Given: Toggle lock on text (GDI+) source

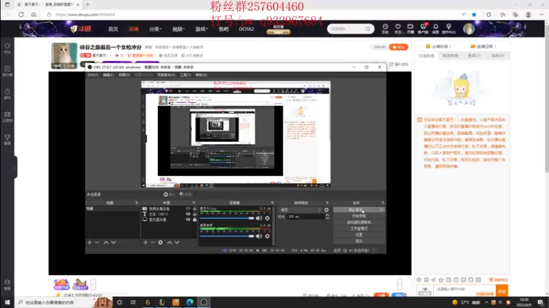Looking at the screenshot, I should [x=195, y=214].
